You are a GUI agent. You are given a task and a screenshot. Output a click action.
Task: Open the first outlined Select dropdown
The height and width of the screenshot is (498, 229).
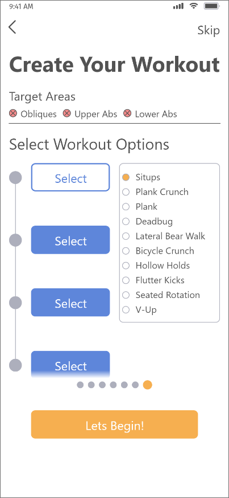click(70, 177)
